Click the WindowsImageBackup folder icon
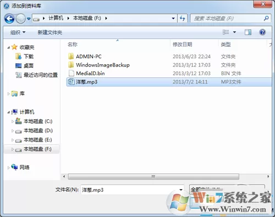The image size is (275, 217). 71,65
